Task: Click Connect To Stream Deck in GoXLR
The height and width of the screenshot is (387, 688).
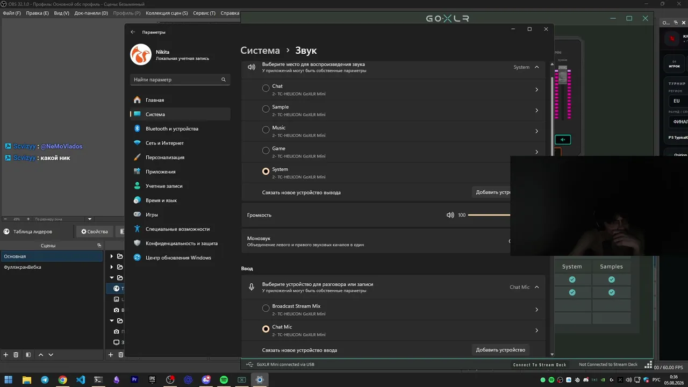Action: tap(540, 364)
